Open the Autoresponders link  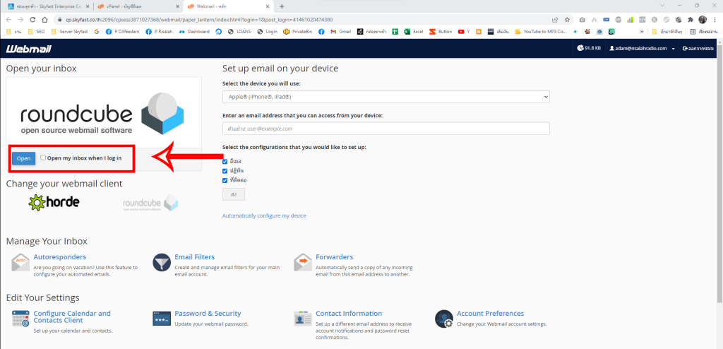click(x=59, y=257)
